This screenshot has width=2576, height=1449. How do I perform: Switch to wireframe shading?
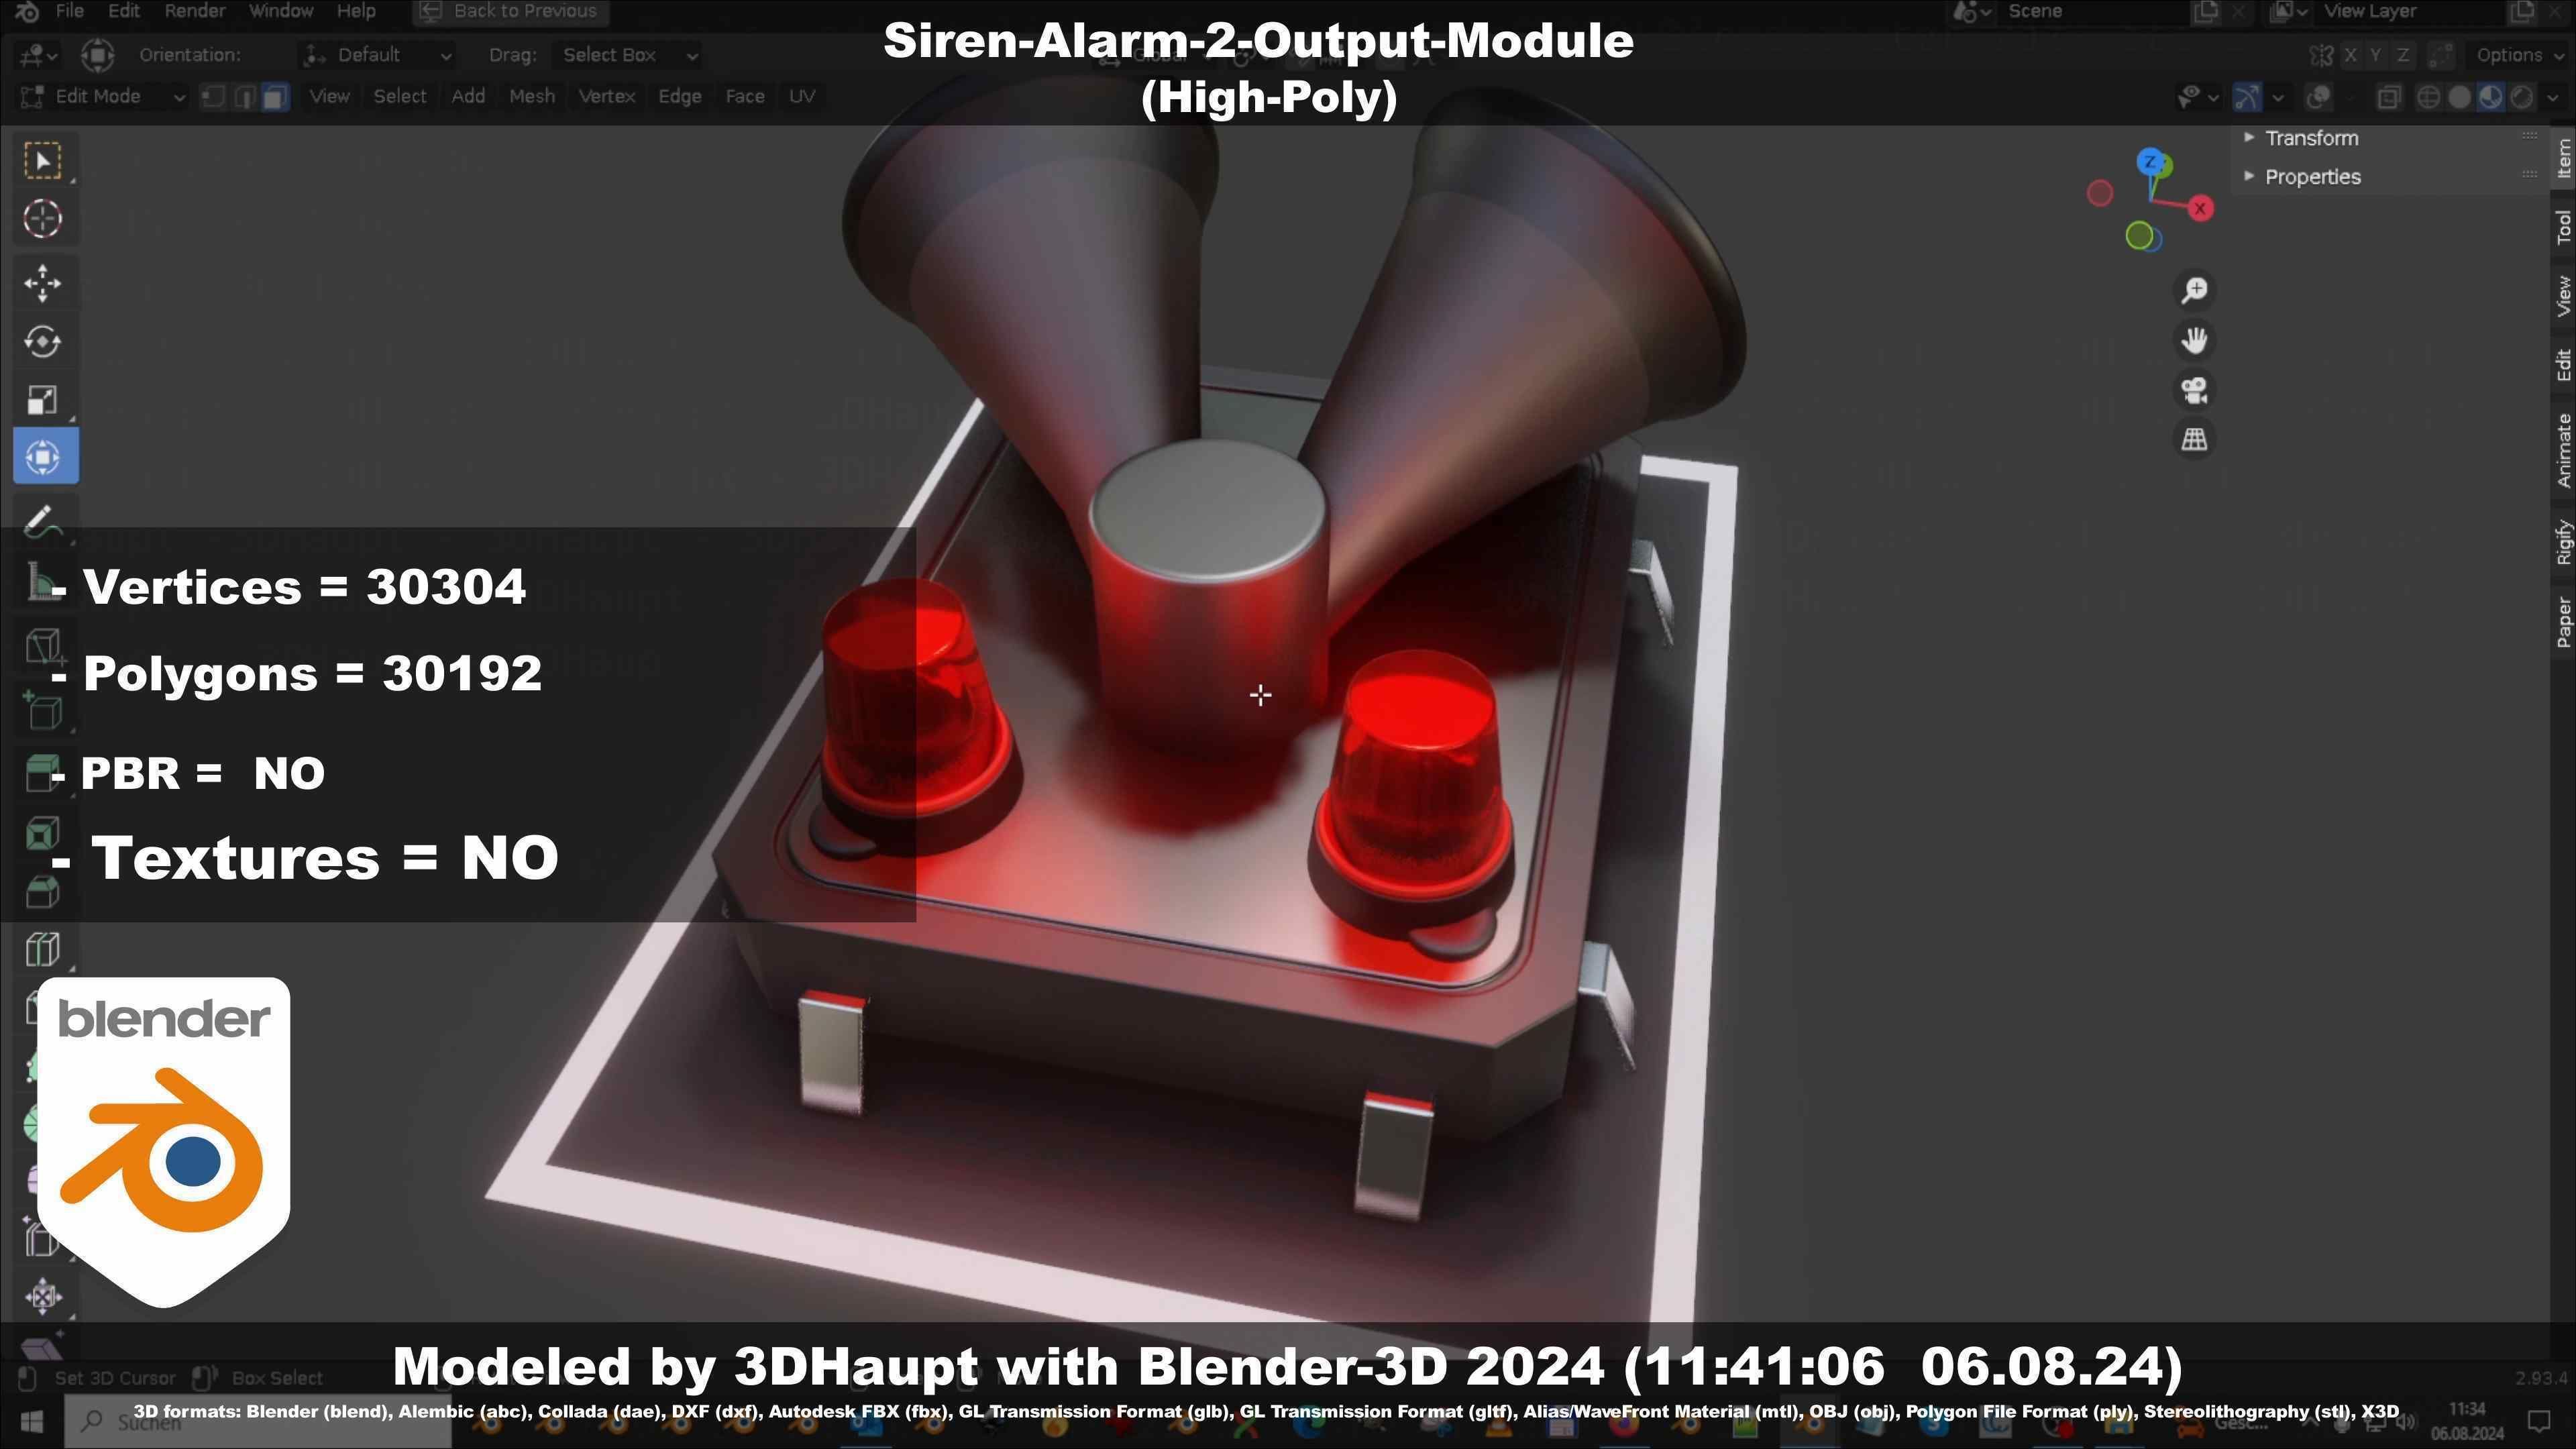pyautogui.click(x=2428, y=97)
